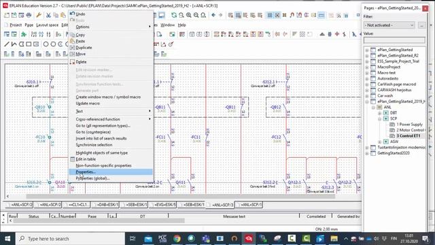The width and height of the screenshot is (435, 245).
Task: Open Task View on the taskbar
Action: pyautogui.click(x=133, y=239)
